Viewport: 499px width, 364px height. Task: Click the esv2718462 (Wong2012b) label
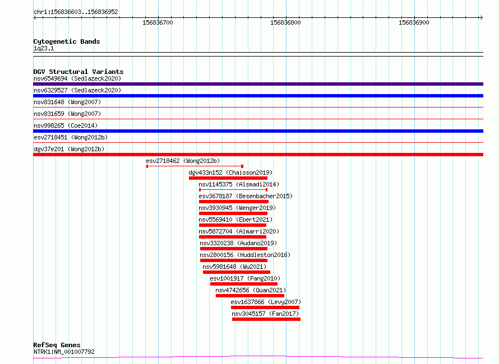pos(183,161)
